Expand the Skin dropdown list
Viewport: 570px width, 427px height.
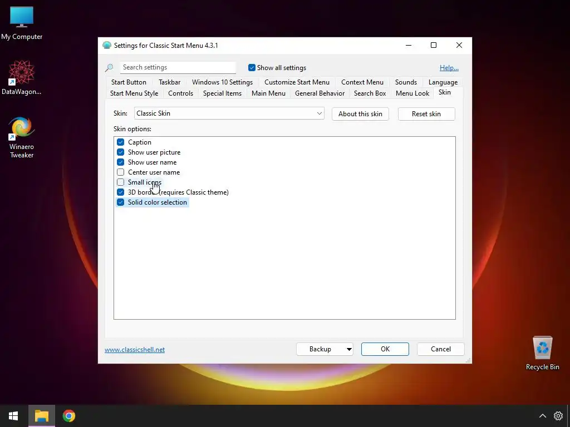(x=319, y=113)
